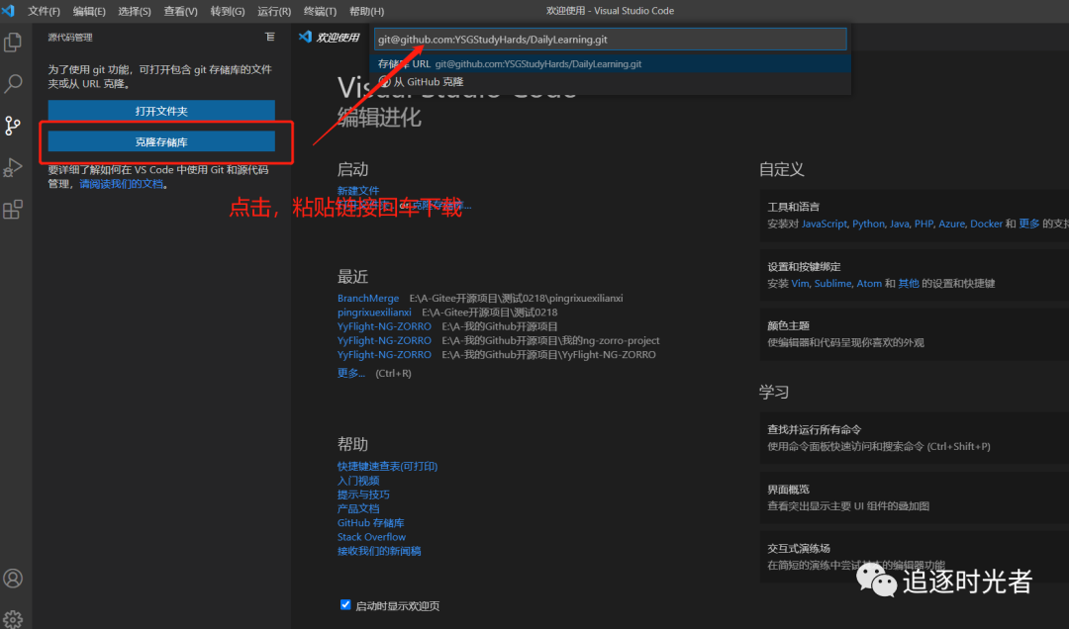Install Java support link
The height and width of the screenshot is (629, 1069).
(899, 224)
